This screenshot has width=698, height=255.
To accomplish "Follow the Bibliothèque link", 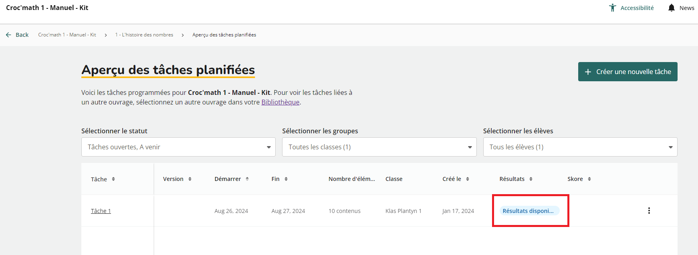I will tap(280, 102).
